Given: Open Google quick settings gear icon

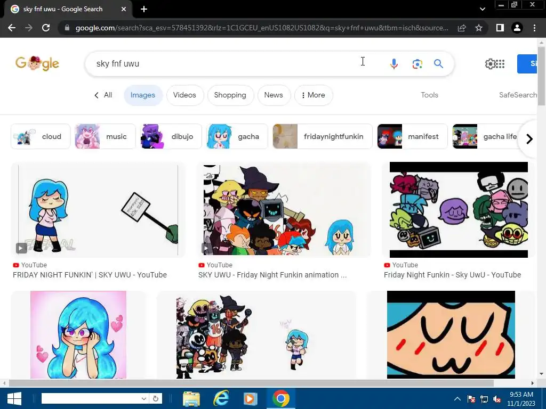Looking at the screenshot, I should [x=490, y=64].
